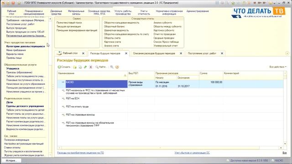Click the cancel search magnifier icon
This screenshot has width=292, height=164.
(112, 67)
